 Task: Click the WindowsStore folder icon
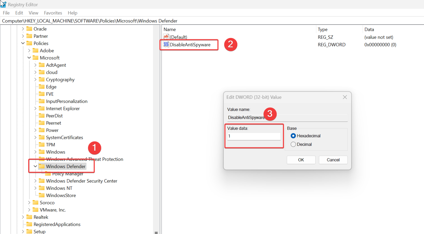[42, 195]
